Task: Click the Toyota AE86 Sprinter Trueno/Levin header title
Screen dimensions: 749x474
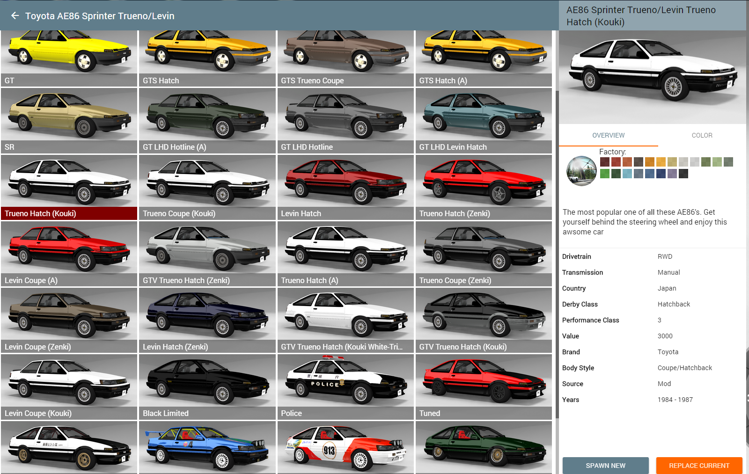Action: [x=100, y=16]
